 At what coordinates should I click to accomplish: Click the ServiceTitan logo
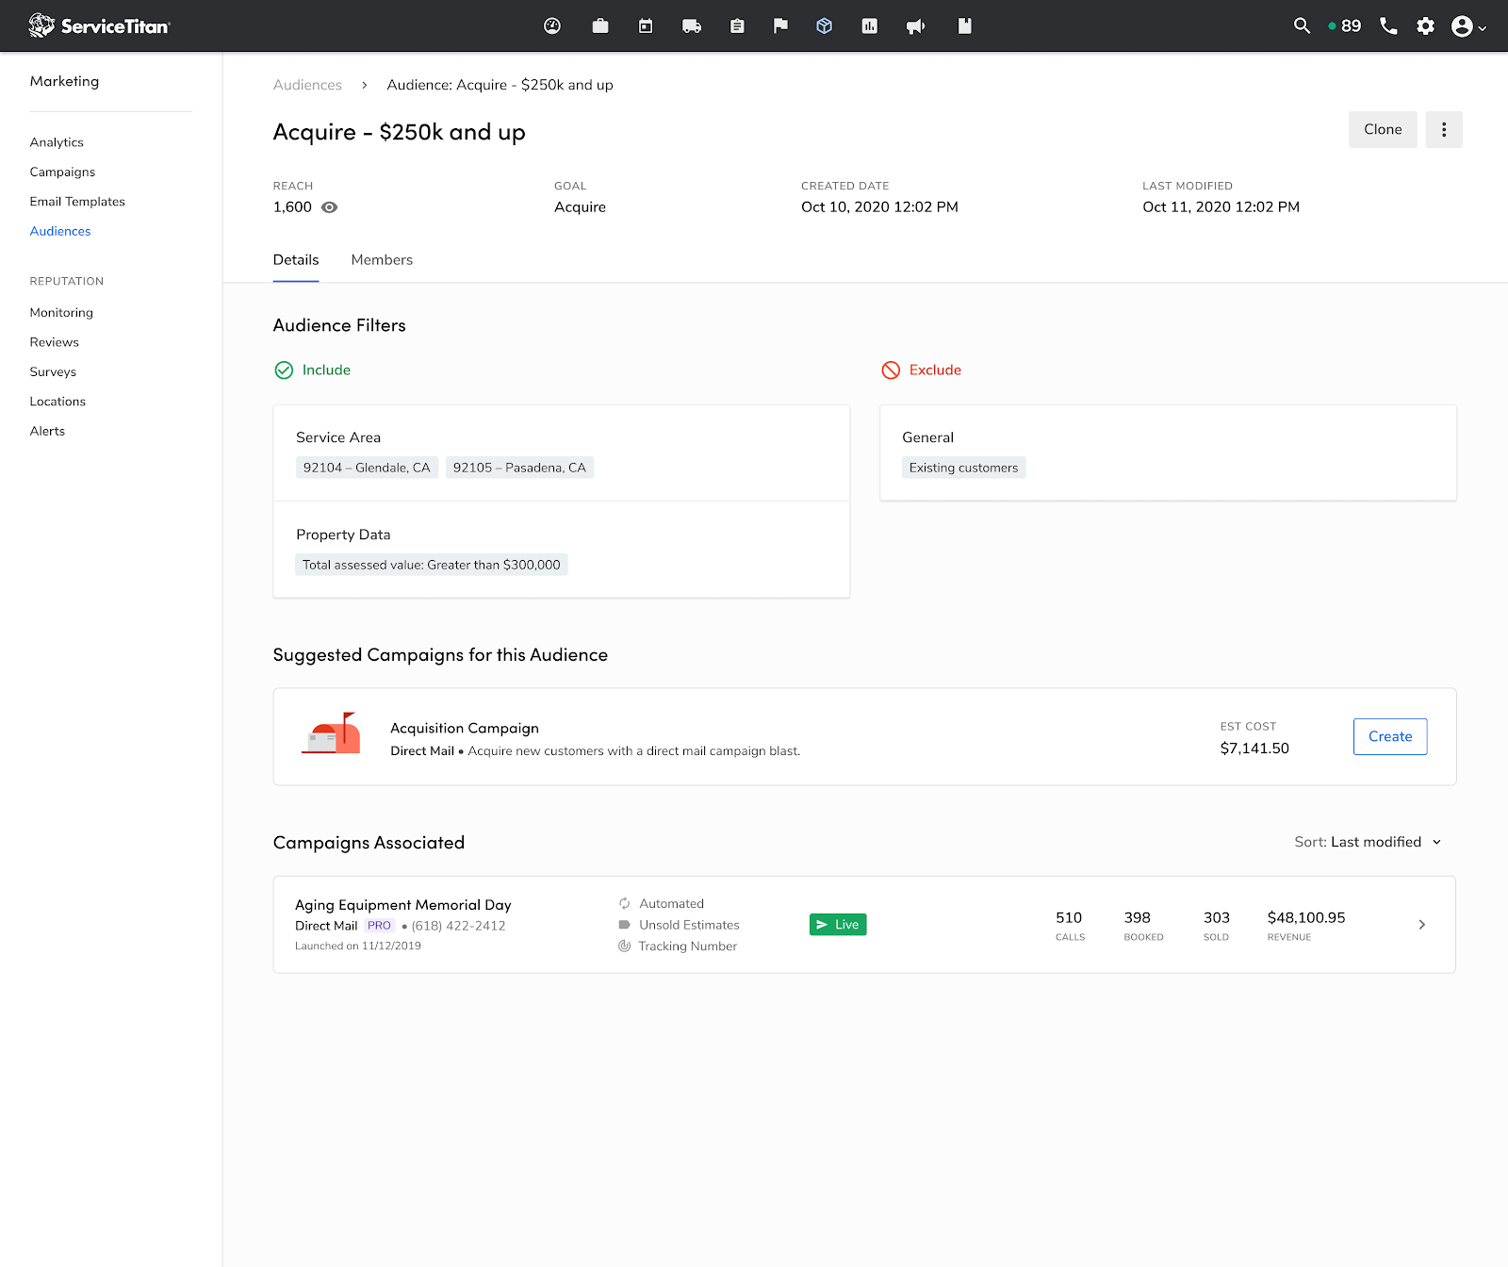pos(99,25)
